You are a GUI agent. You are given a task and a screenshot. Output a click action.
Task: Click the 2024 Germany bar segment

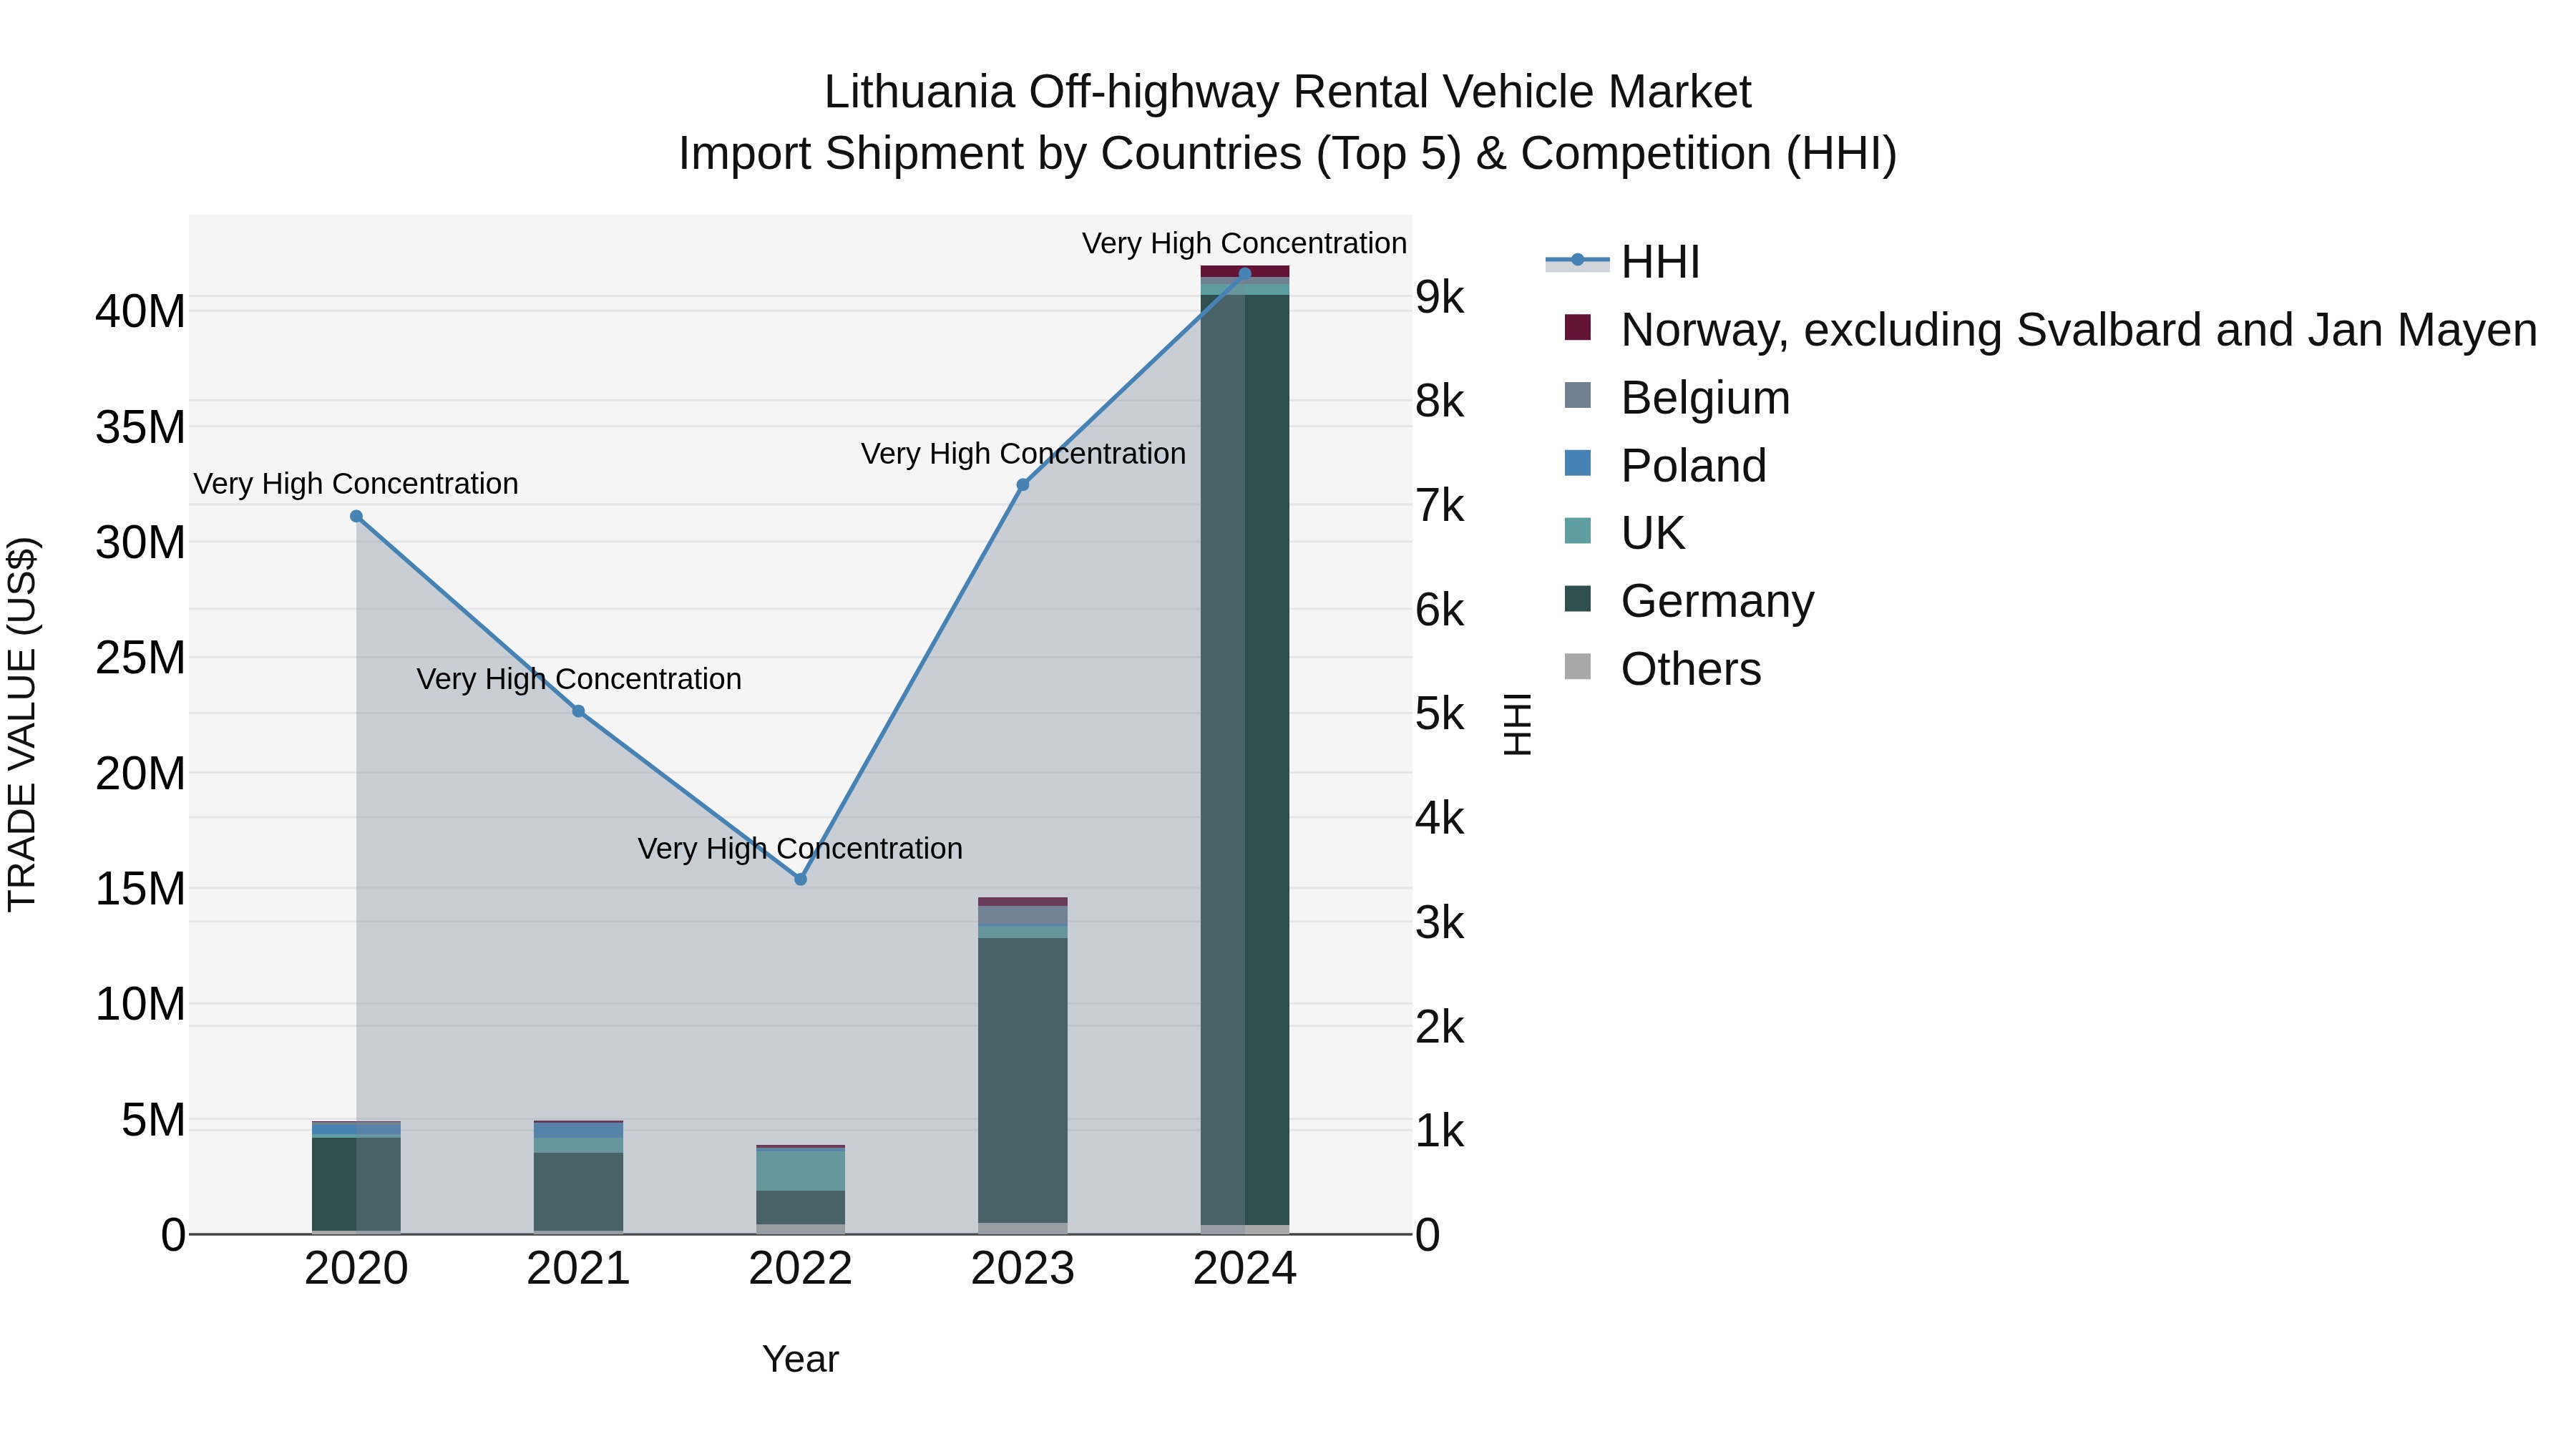(1245, 760)
